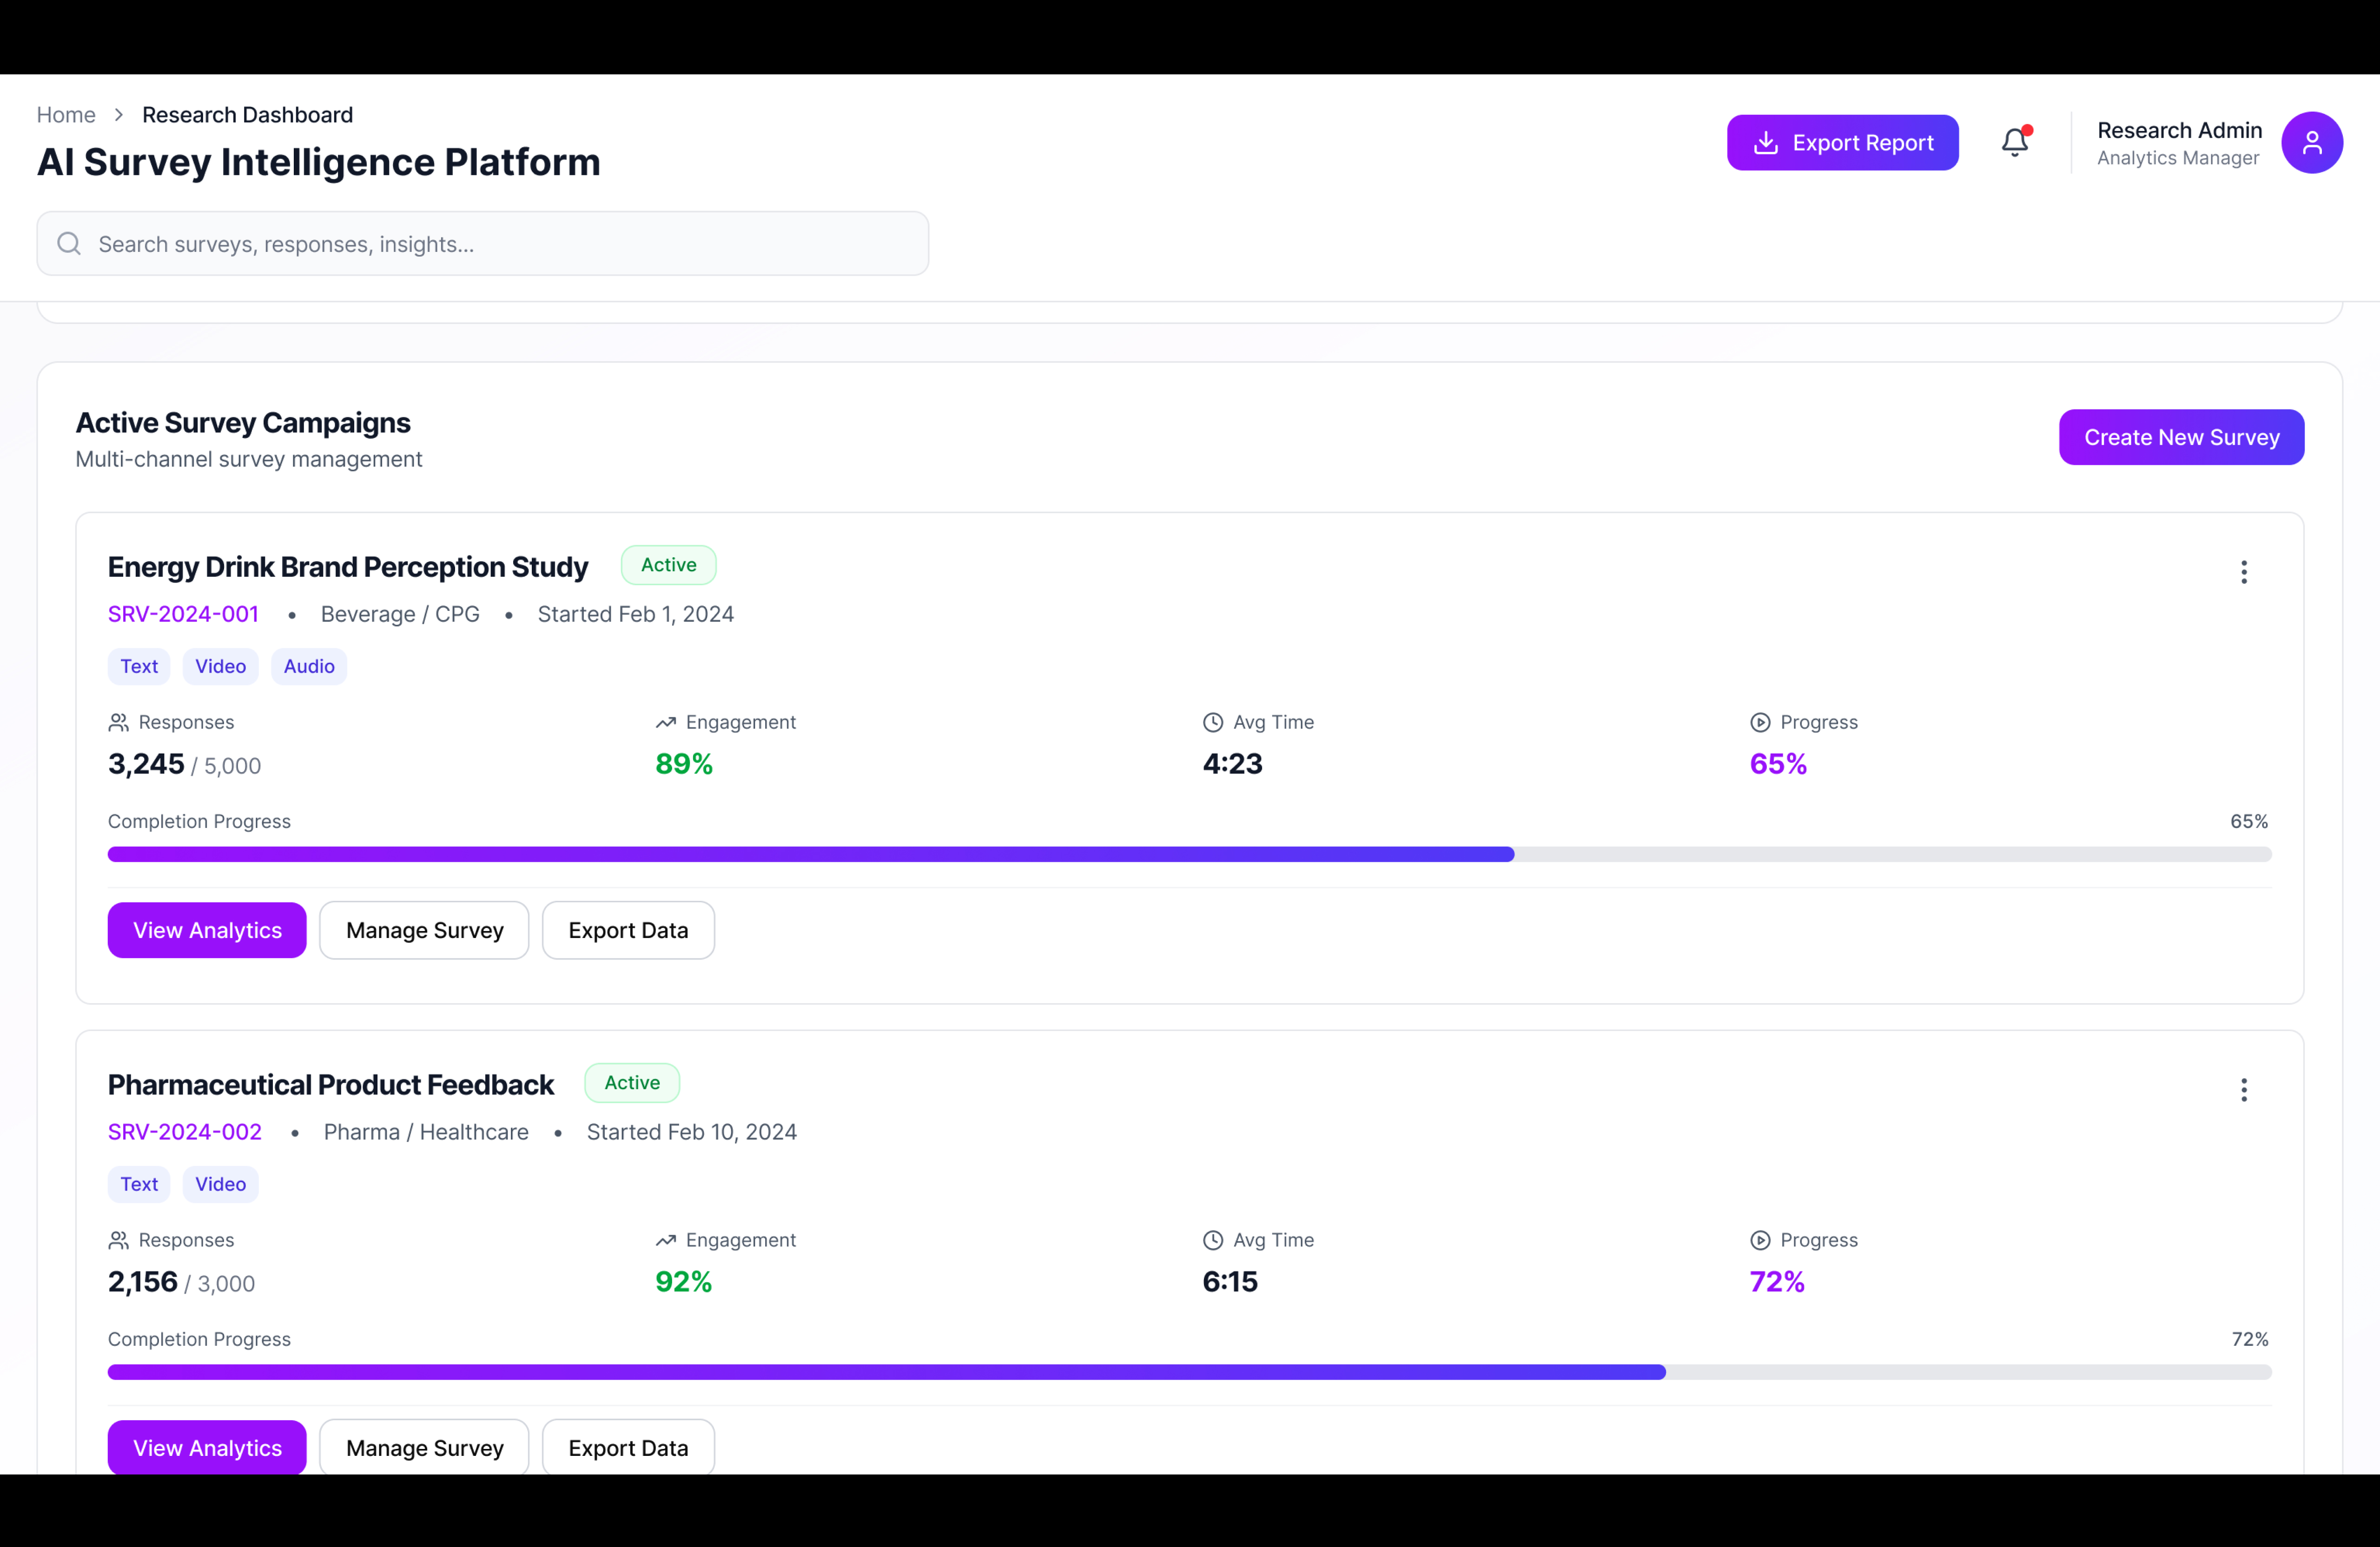Click the Responses people icon for Energy Drink study
The height and width of the screenshot is (1547, 2380).
(119, 722)
